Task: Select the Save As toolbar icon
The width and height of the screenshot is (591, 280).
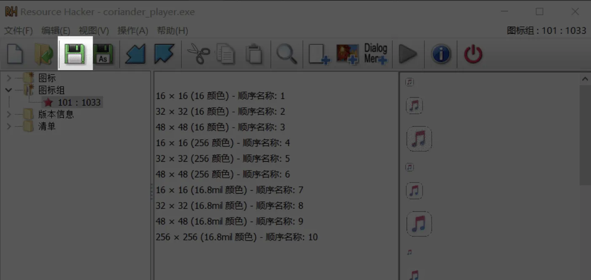Action: point(103,53)
